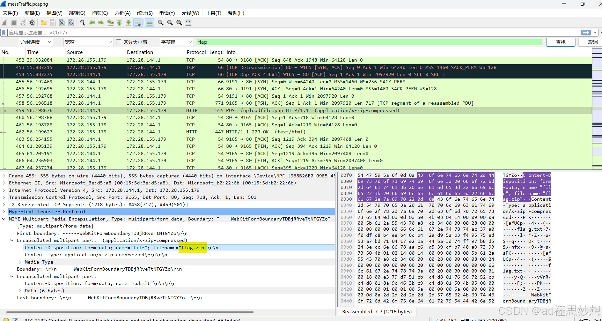Toggle packet list colorization
The image size is (602, 321).
click(x=149, y=22)
